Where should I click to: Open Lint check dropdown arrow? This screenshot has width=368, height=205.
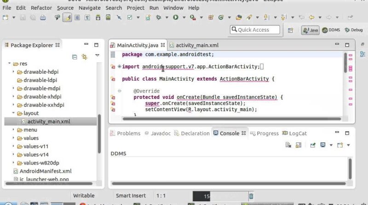pyautogui.click(x=138, y=18)
